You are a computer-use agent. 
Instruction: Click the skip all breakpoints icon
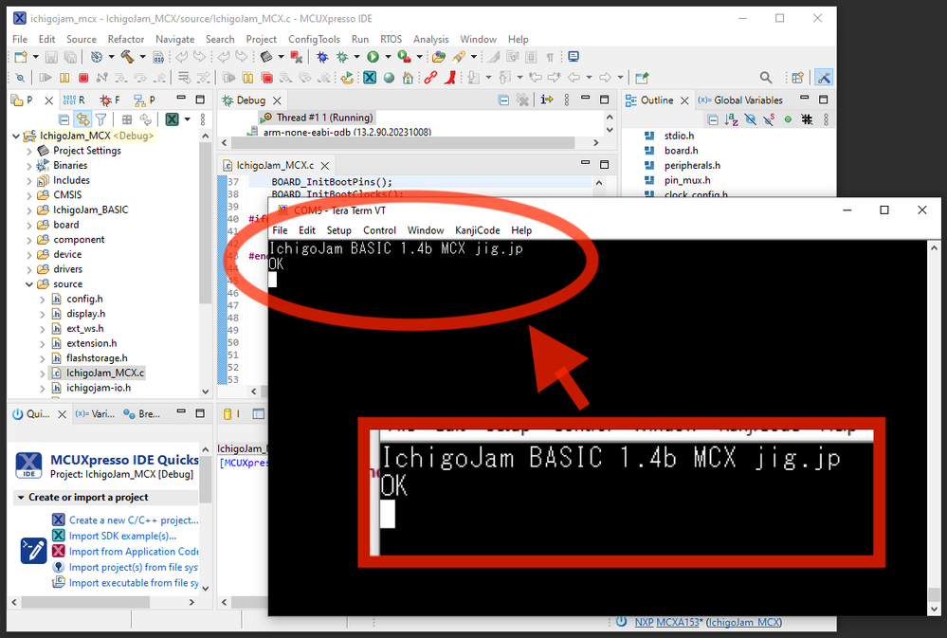click(x=20, y=78)
